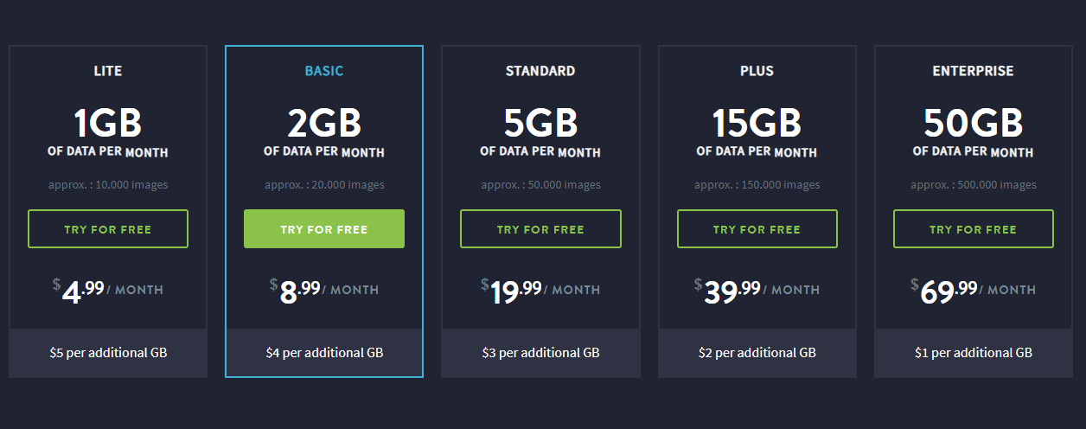Click the $8.99 / month price

coord(324,291)
